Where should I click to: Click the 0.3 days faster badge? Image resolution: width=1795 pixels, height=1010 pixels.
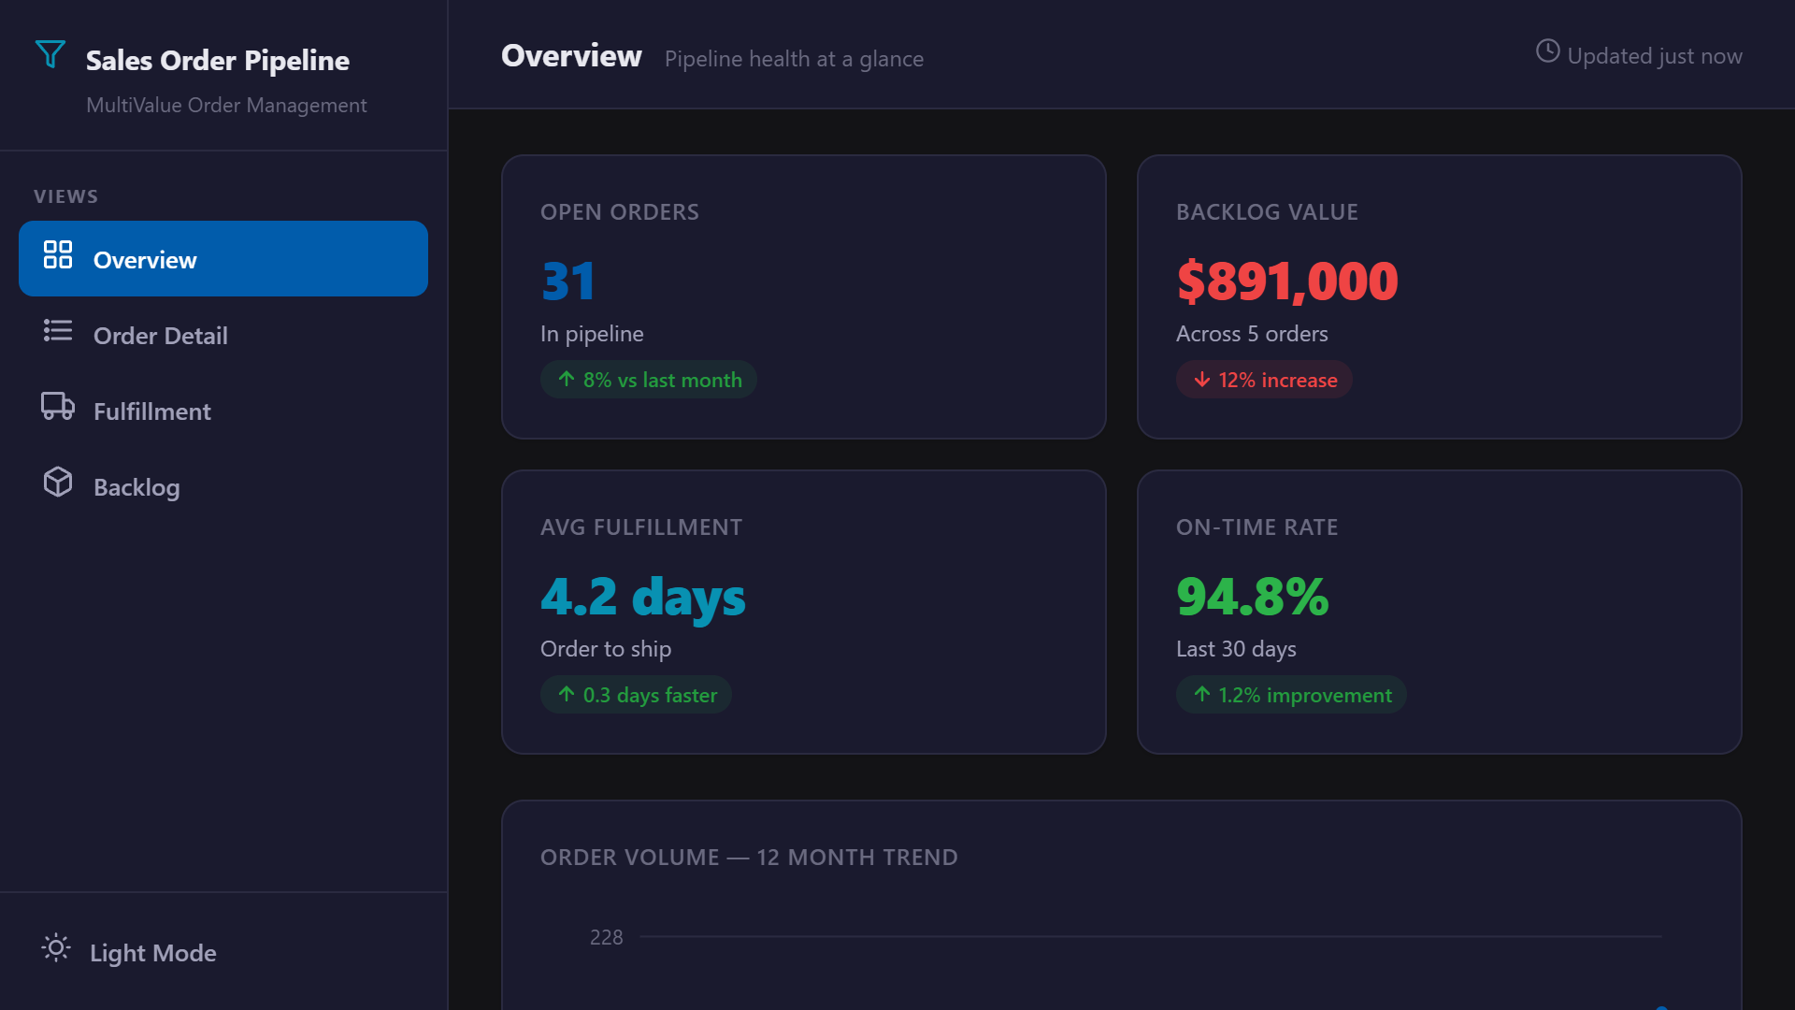636,695
